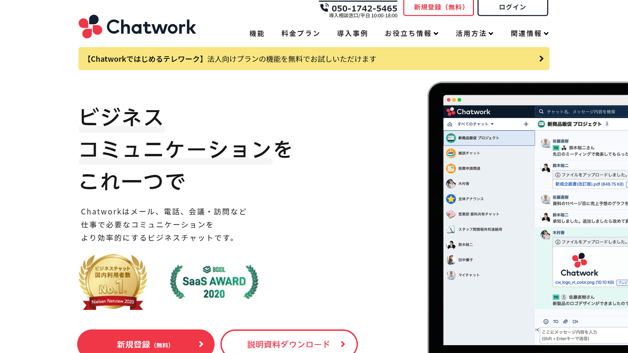This screenshot has width=628, height=353.
Task: Click the arrow inside 説明資料ダウンロード button
Action: coord(343,344)
